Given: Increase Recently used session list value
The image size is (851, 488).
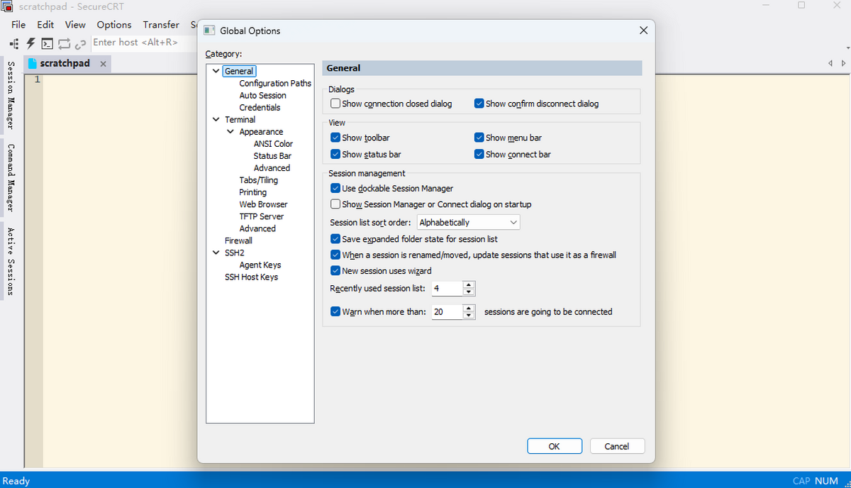Looking at the screenshot, I should tap(468, 284).
